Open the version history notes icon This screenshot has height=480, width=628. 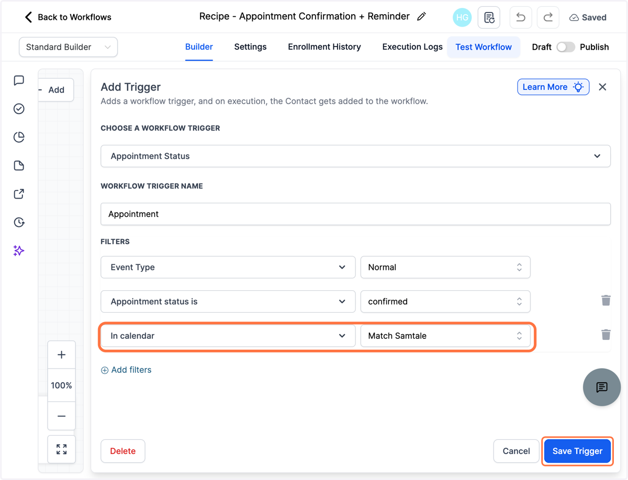pos(489,17)
